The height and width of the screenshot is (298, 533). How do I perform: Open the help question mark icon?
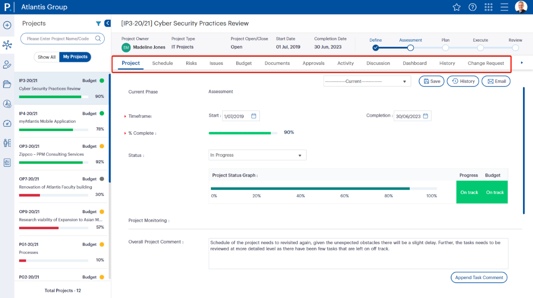click(472, 7)
